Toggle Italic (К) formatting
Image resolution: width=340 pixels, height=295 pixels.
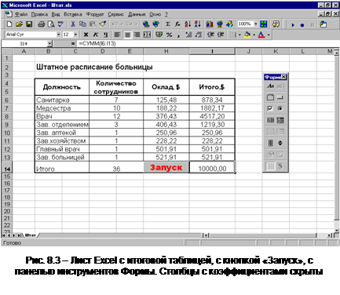pos(96,35)
